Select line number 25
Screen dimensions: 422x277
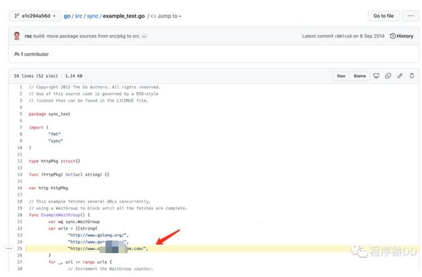click(x=20, y=249)
